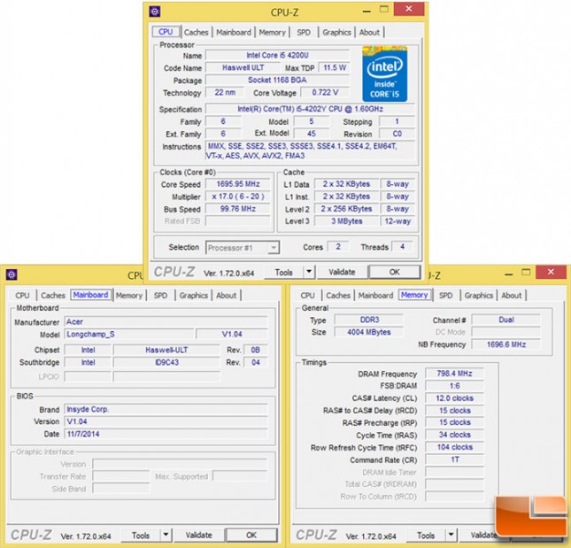Select the SPD tab in CPU window
571x548 pixels.
pos(304,32)
